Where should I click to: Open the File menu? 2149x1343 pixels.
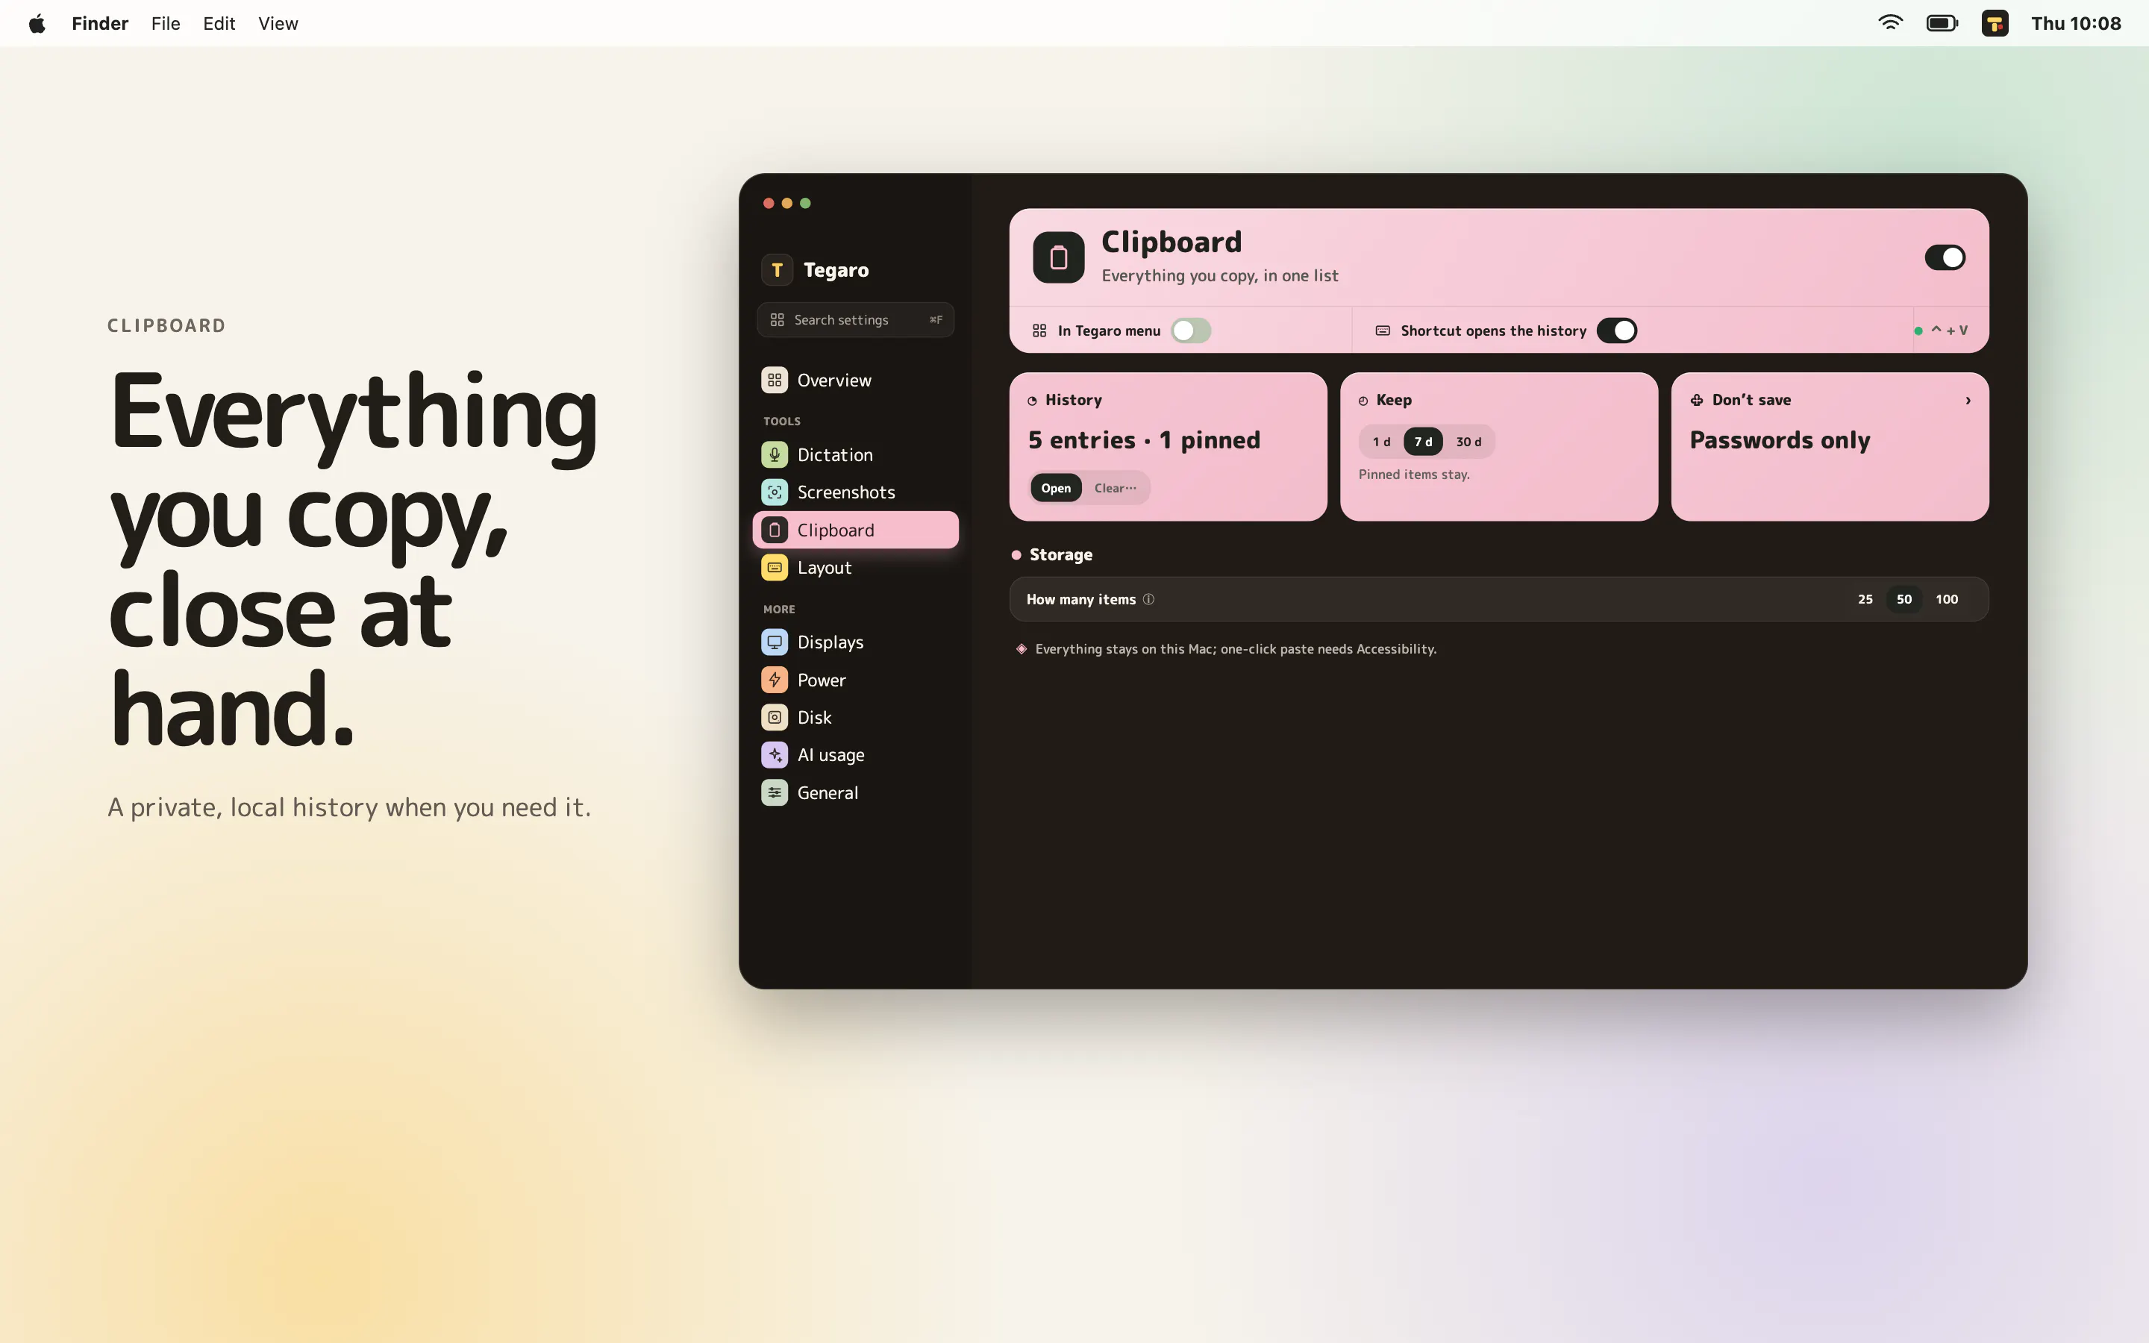click(x=166, y=23)
